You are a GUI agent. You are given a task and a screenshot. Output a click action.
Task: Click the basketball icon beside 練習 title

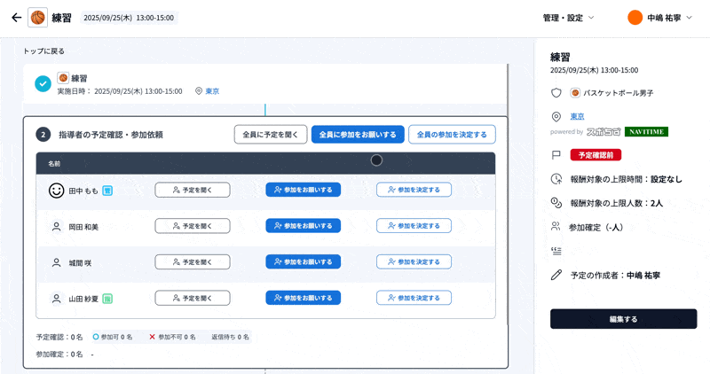pos(38,18)
